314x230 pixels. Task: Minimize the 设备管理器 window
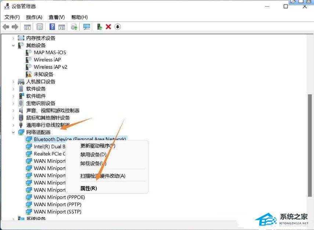(267, 6)
